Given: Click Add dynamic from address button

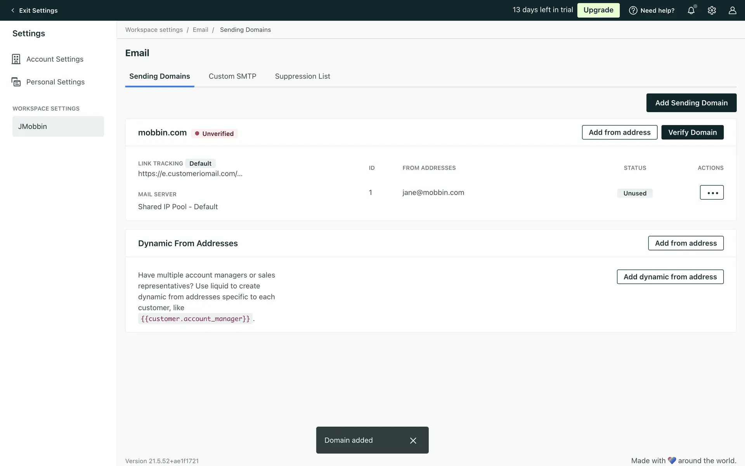Looking at the screenshot, I should pos(670,277).
